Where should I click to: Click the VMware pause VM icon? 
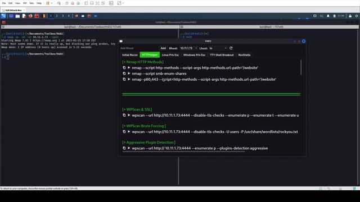[x=48, y=3]
